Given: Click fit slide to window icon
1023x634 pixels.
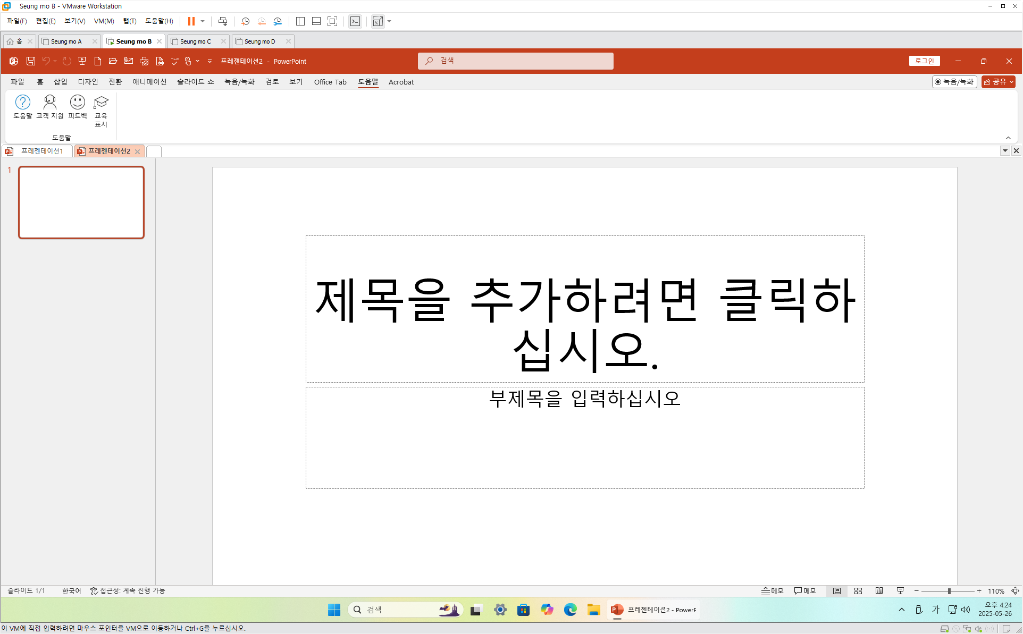Looking at the screenshot, I should [x=1015, y=591].
